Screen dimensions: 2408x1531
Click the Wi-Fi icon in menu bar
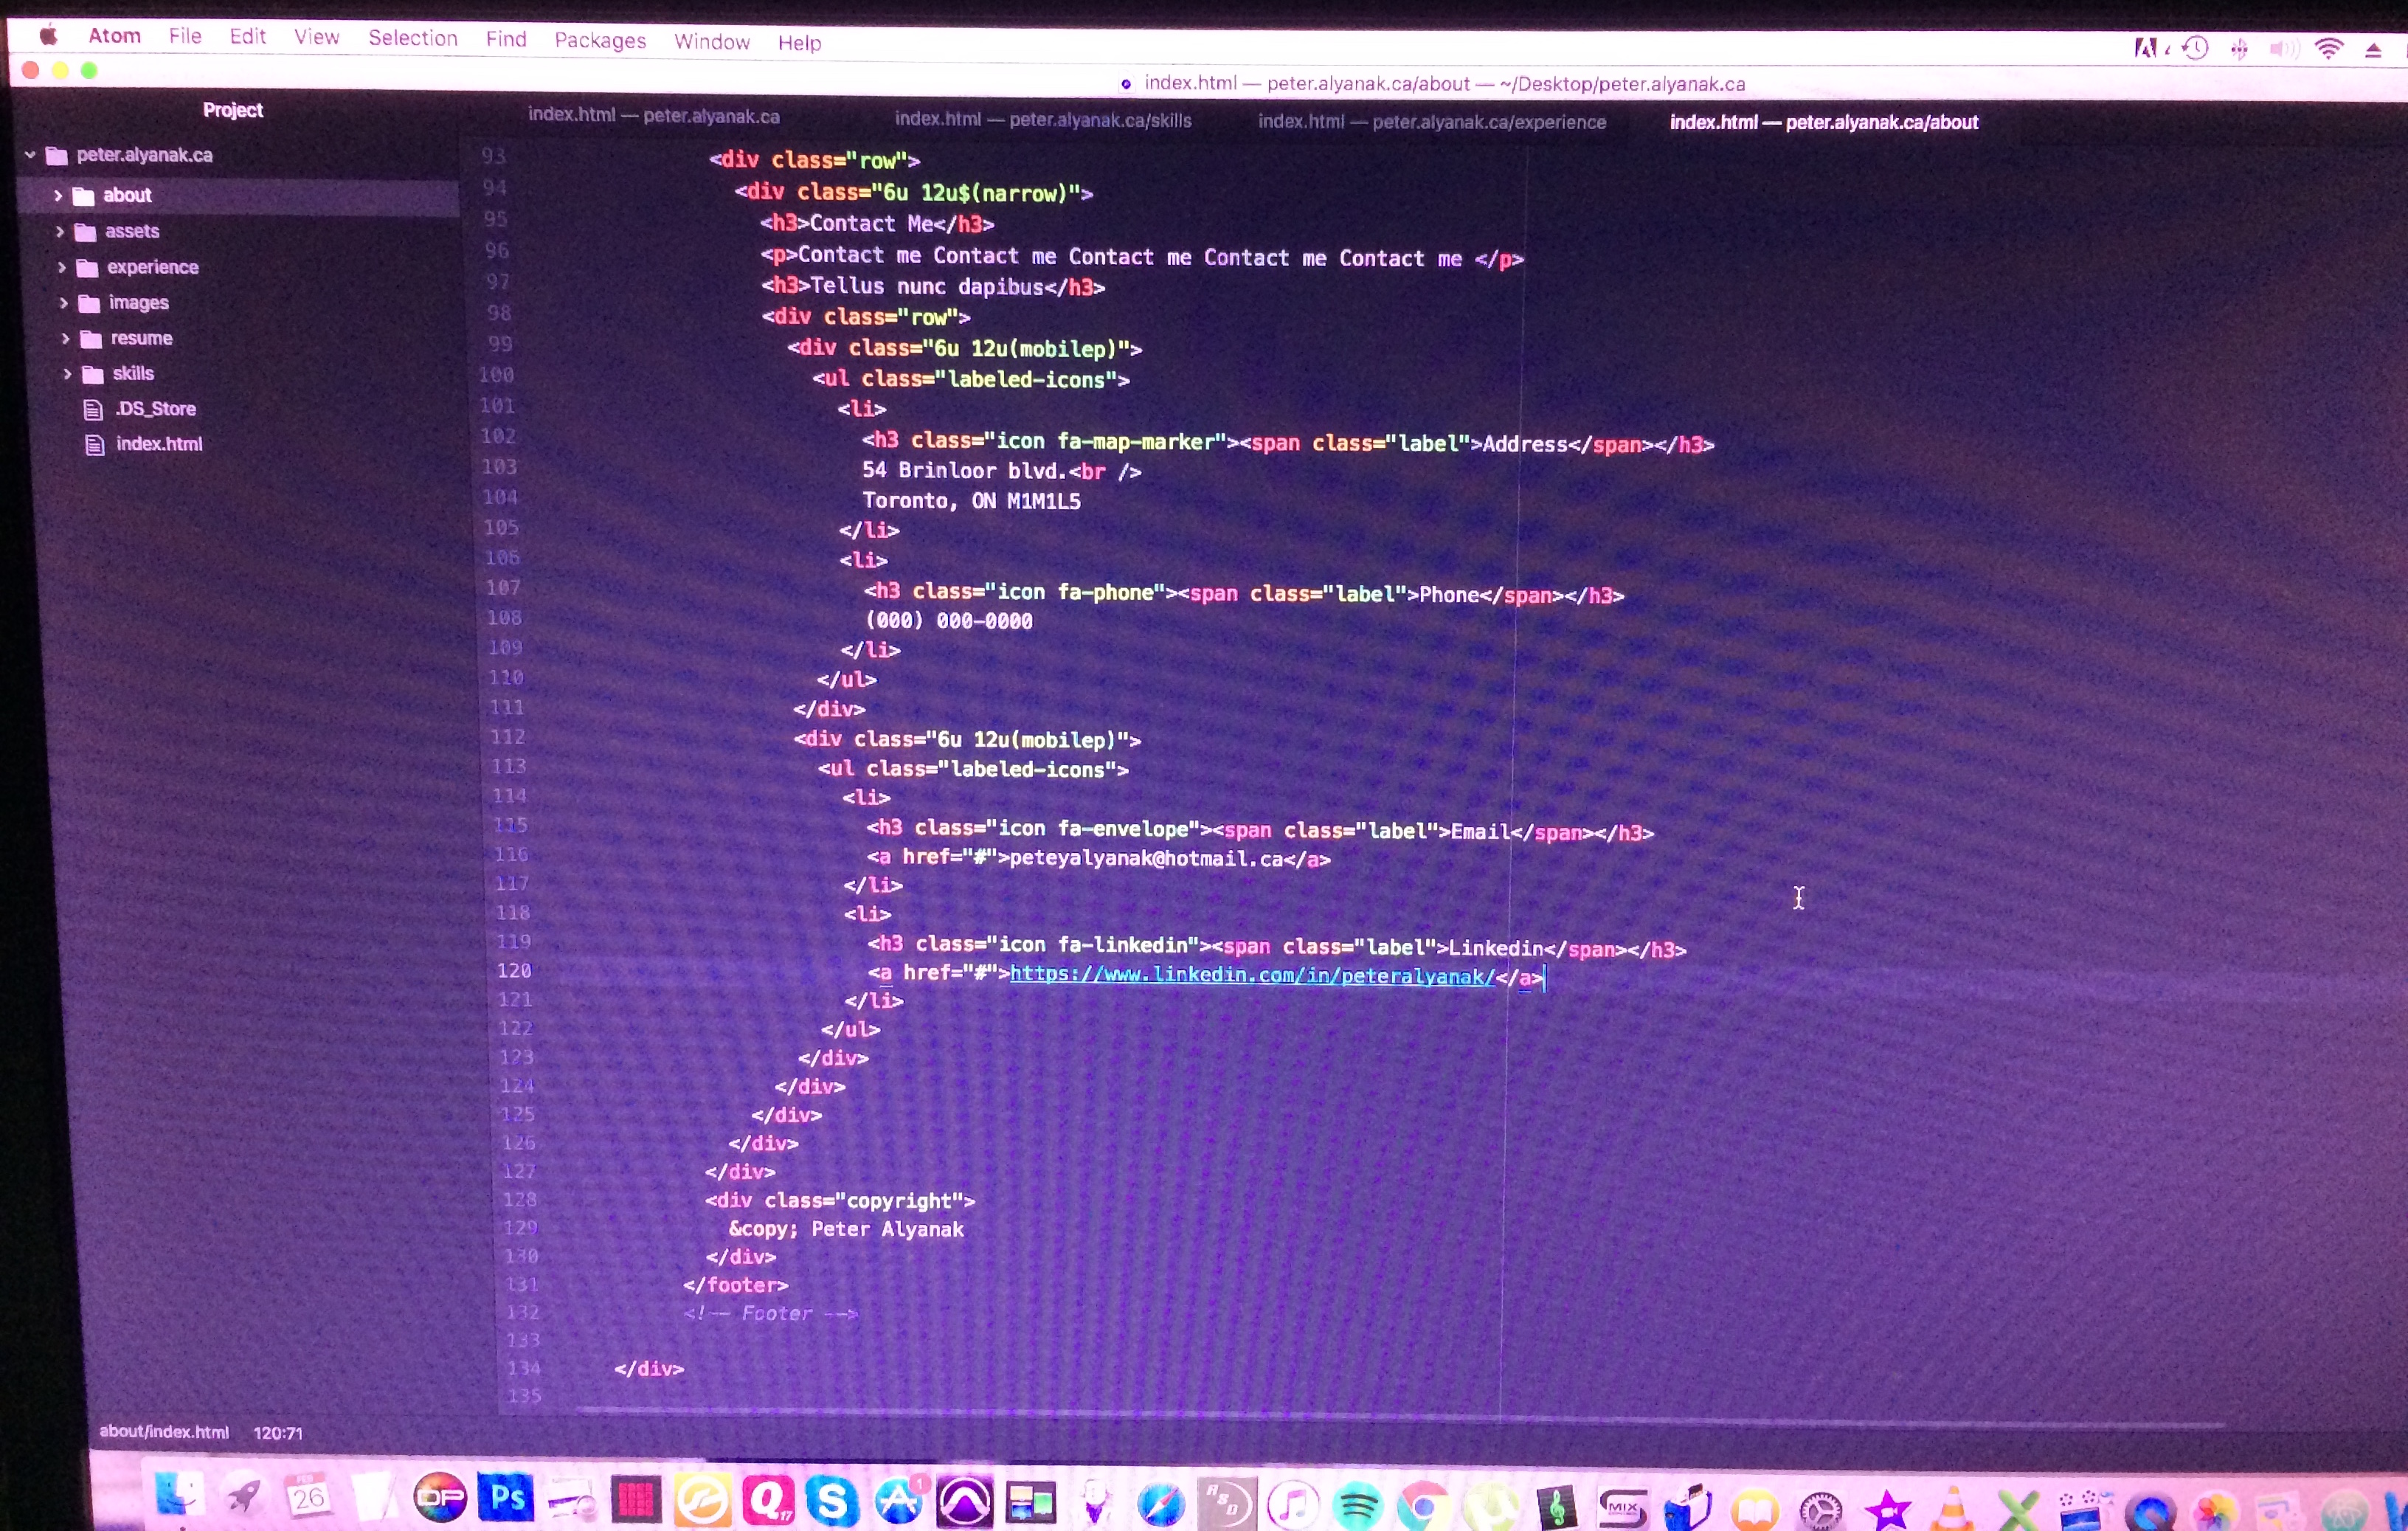(x=2328, y=49)
